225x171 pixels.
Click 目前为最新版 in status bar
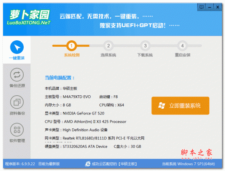coord(49,164)
